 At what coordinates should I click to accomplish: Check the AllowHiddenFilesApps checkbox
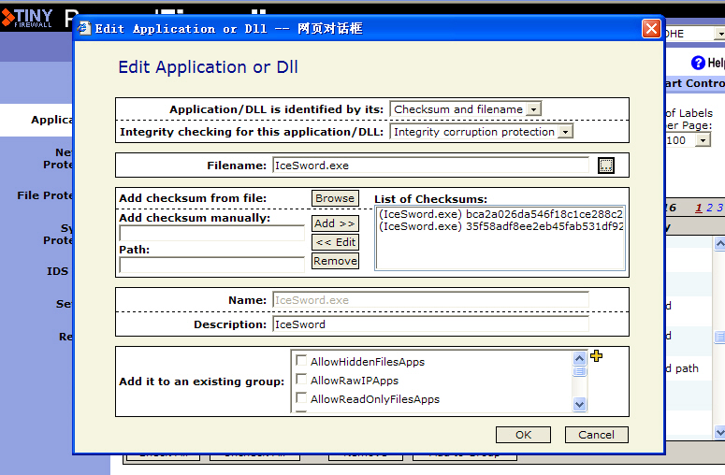301,360
